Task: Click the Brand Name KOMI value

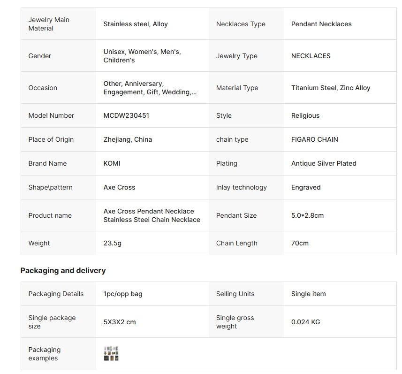Action: [112, 163]
